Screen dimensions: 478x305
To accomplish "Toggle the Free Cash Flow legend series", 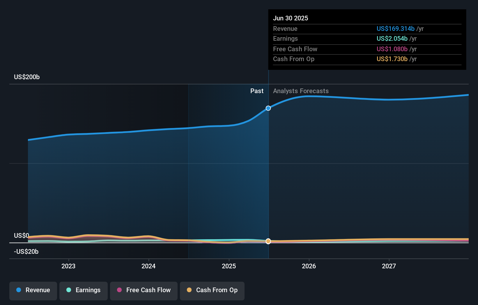I will (x=144, y=291).
